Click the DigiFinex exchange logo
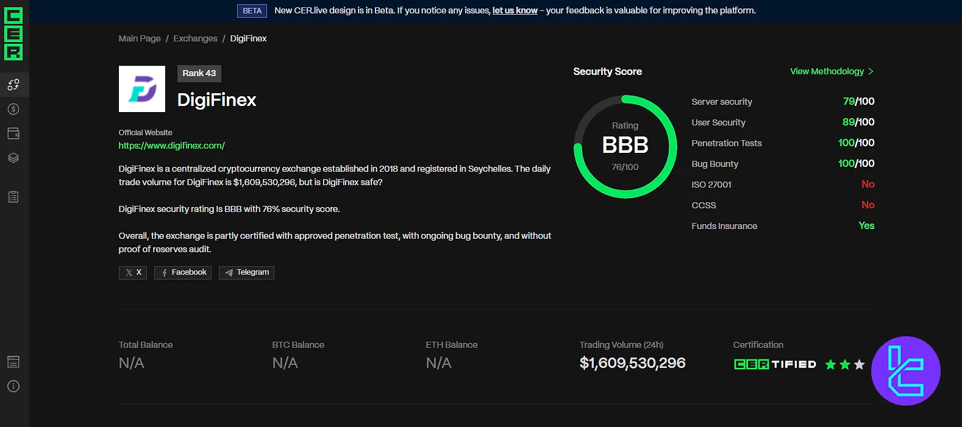This screenshot has height=427, width=962. (x=142, y=89)
